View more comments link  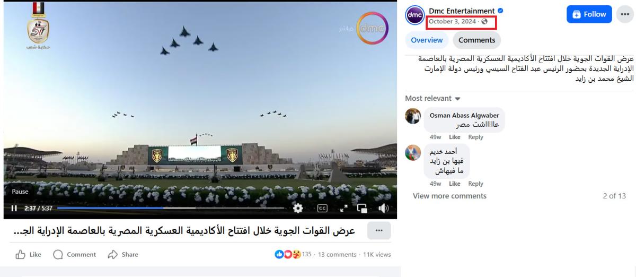449,196
